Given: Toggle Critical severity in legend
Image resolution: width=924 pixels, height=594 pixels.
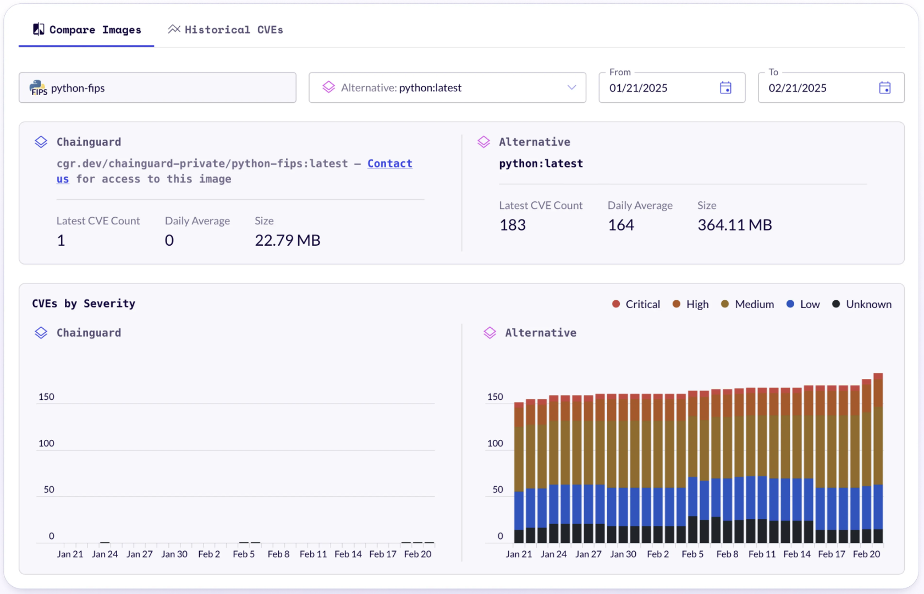Looking at the screenshot, I should [x=636, y=304].
